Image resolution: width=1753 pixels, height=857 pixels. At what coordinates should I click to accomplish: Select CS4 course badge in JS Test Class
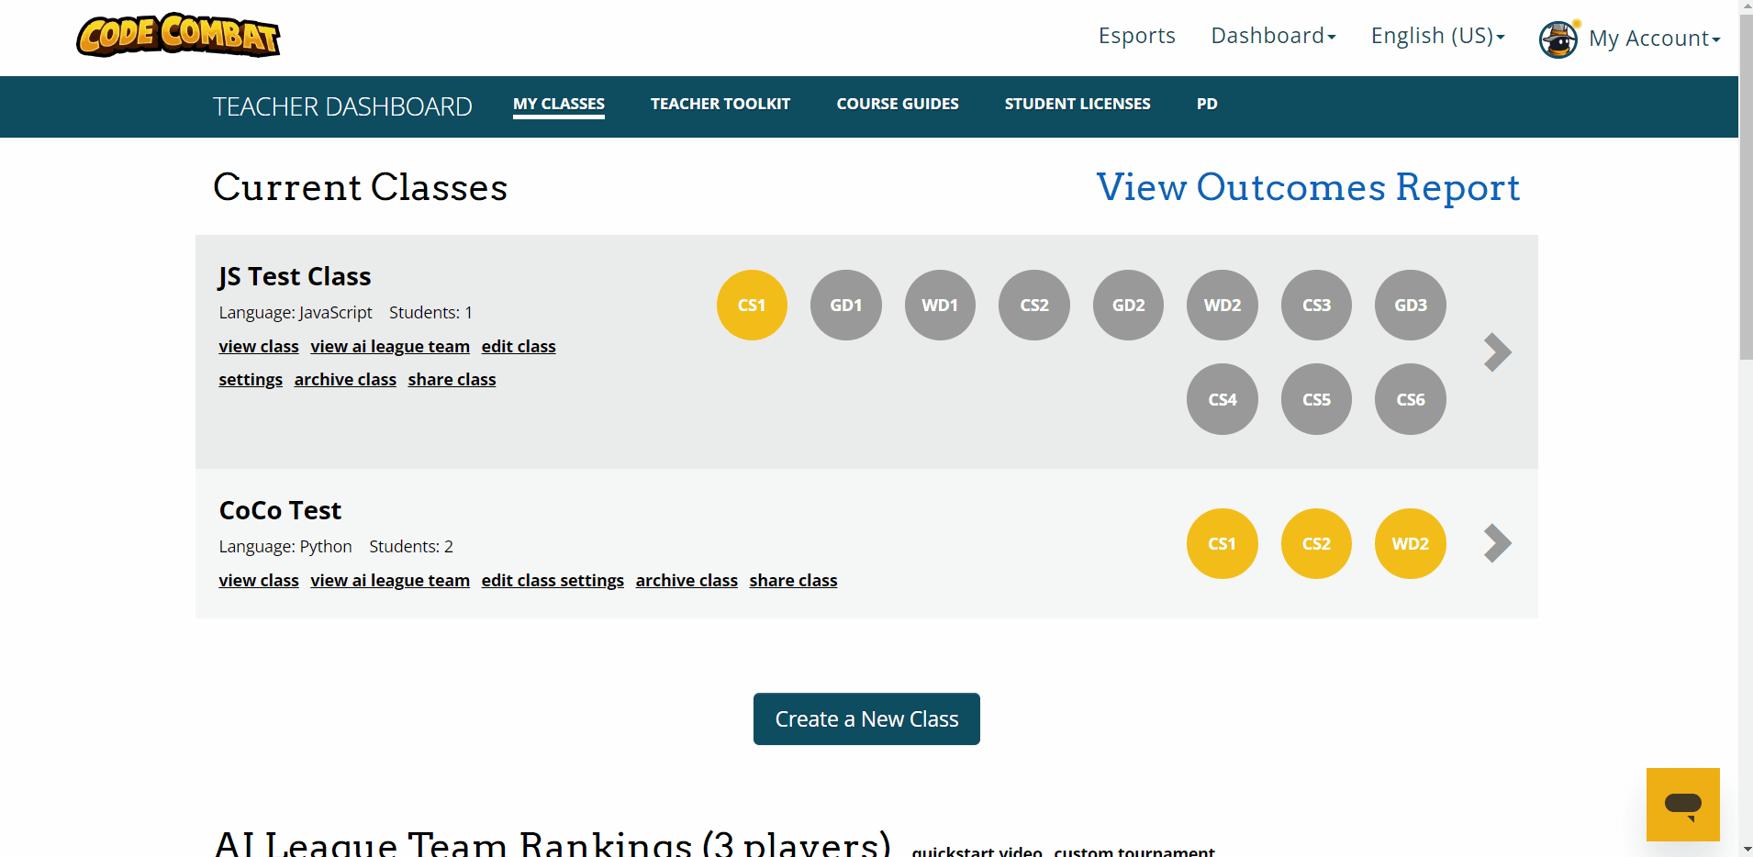tap(1223, 399)
